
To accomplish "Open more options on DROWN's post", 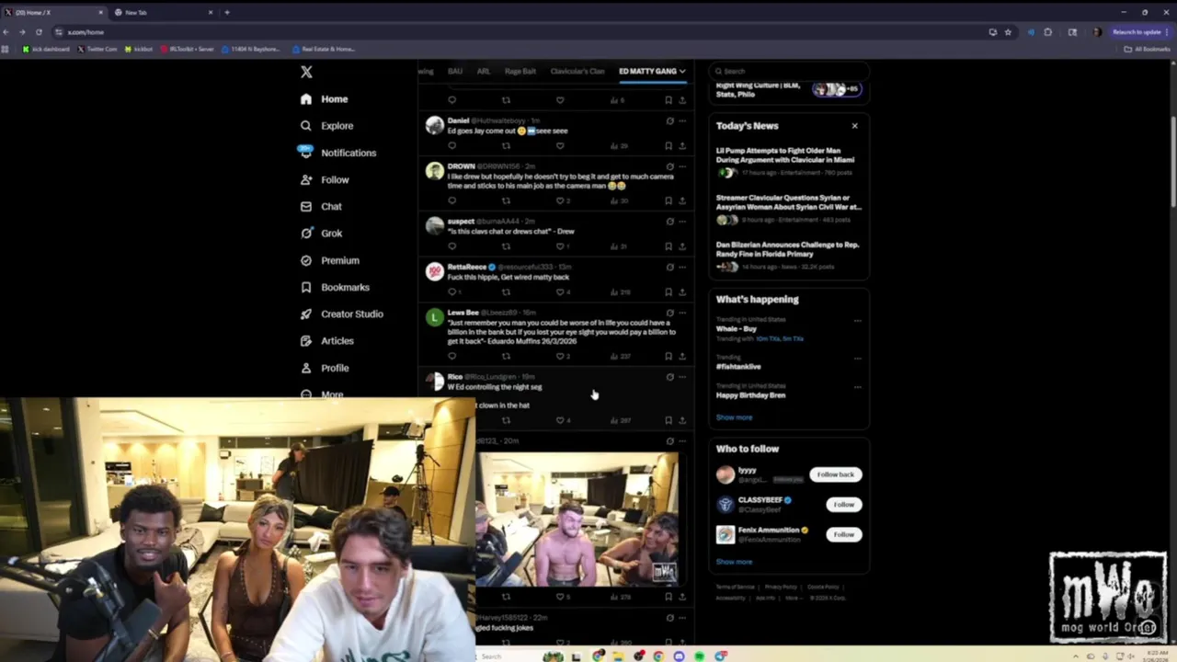I will click(x=681, y=166).
